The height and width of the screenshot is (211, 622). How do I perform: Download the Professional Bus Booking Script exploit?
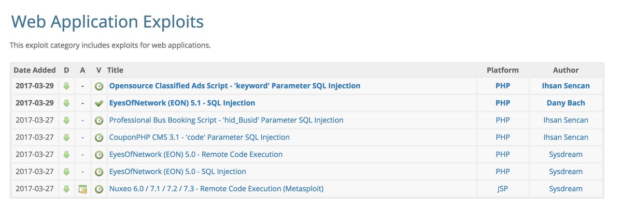[x=66, y=120]
